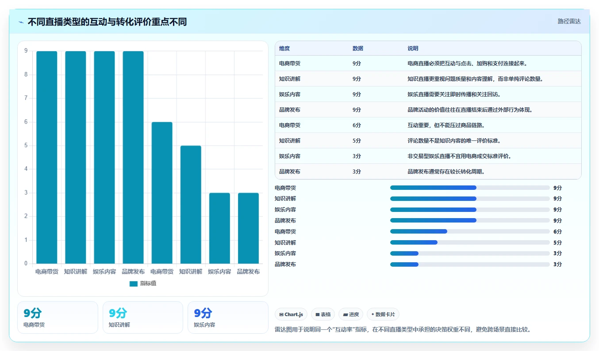Click the 品牌发布 chart bar at height 3

tap(248, 228)
